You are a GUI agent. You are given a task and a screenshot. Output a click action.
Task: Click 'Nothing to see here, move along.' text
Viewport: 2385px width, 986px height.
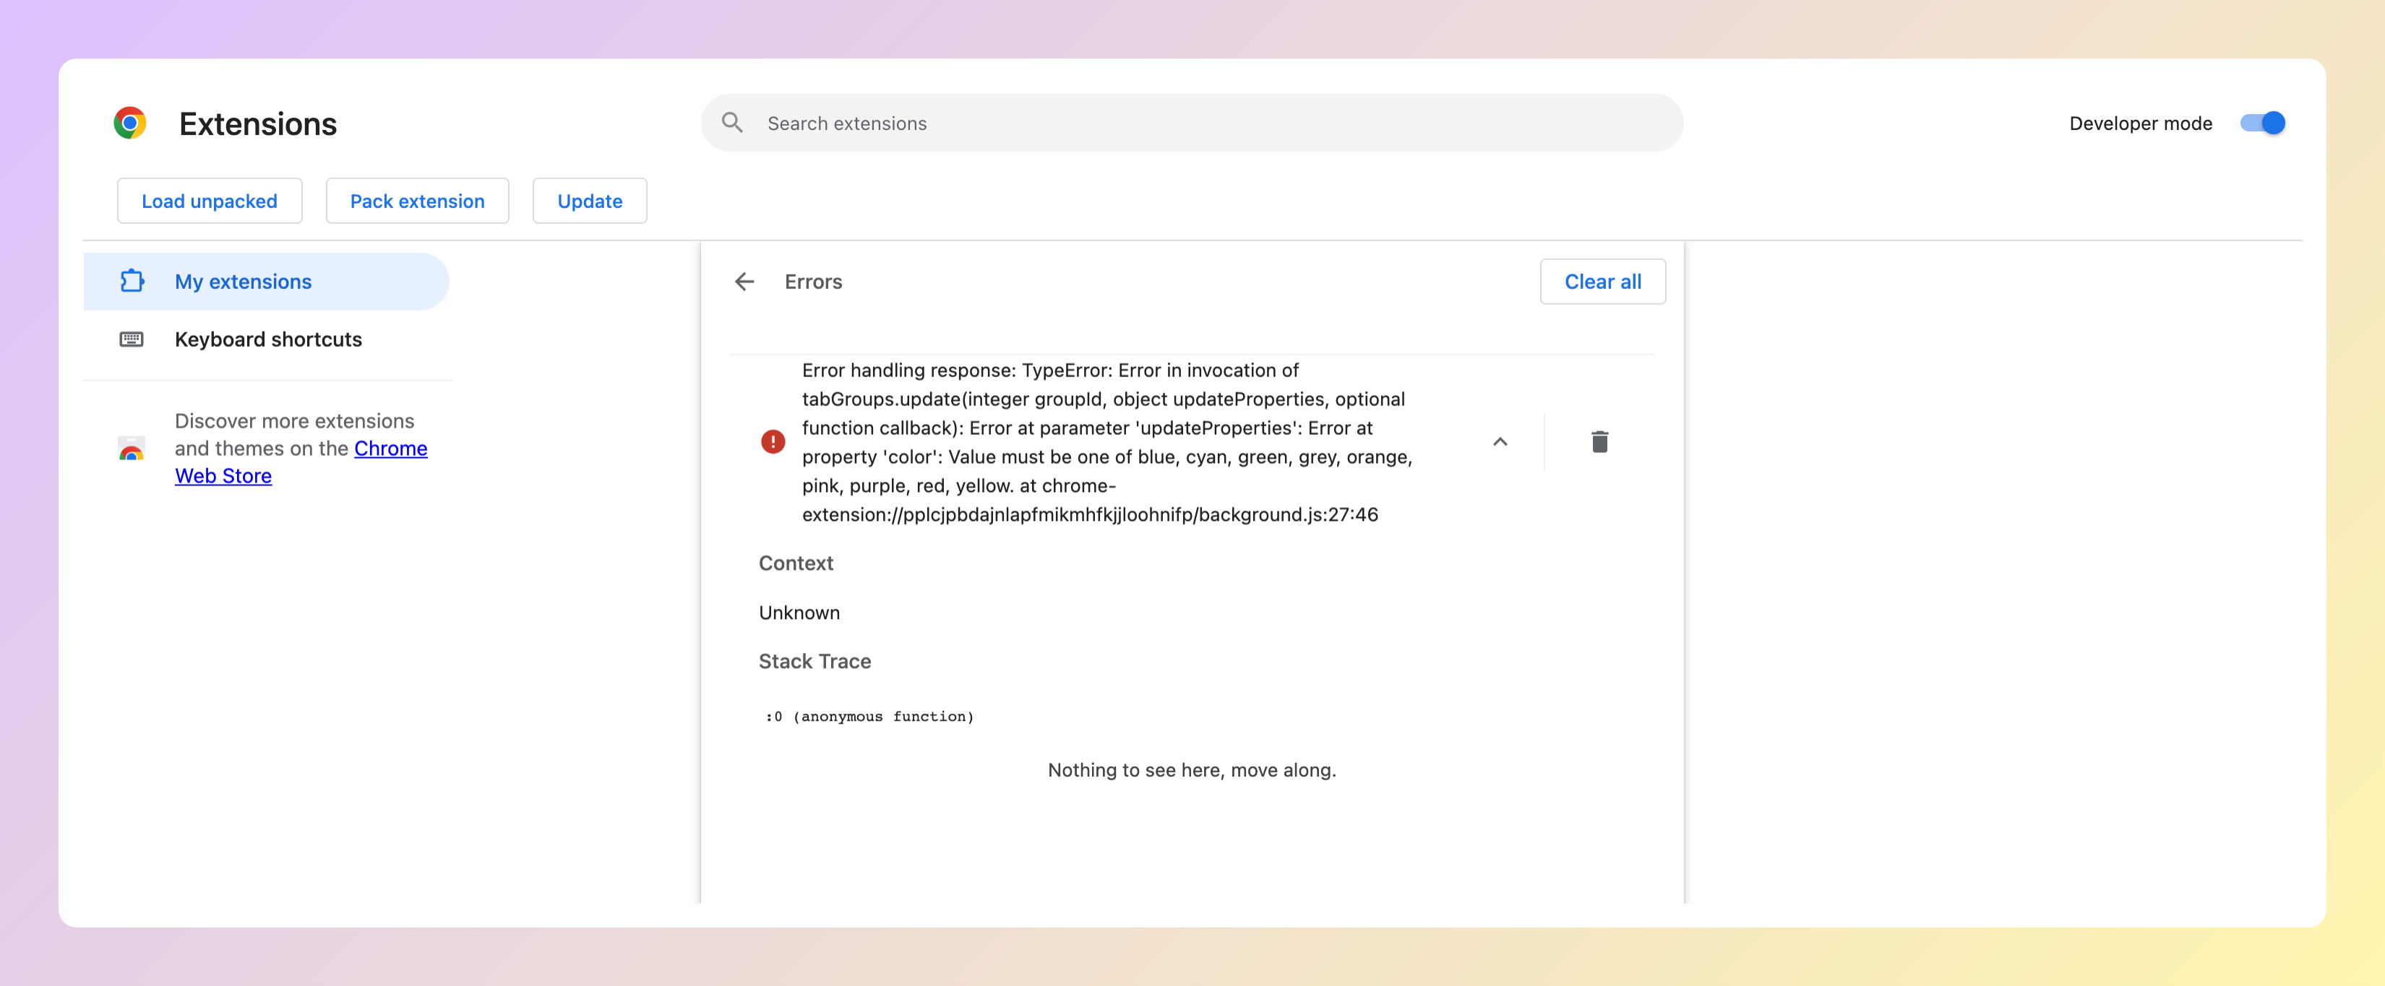[x=1192, y=769]
